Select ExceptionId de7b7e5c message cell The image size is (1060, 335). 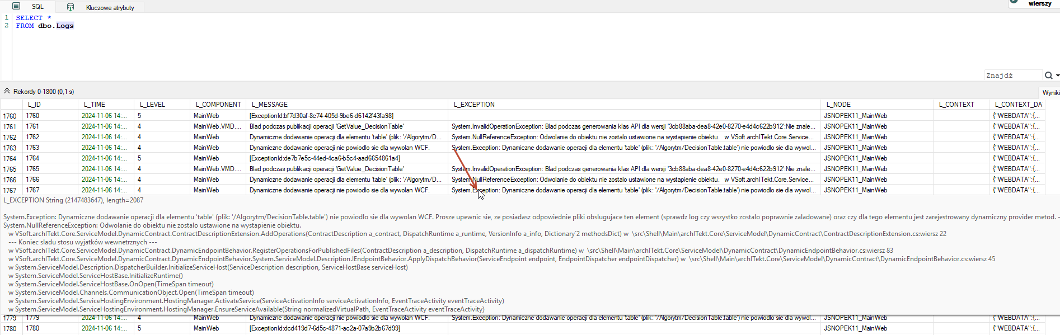pos(347,158)
